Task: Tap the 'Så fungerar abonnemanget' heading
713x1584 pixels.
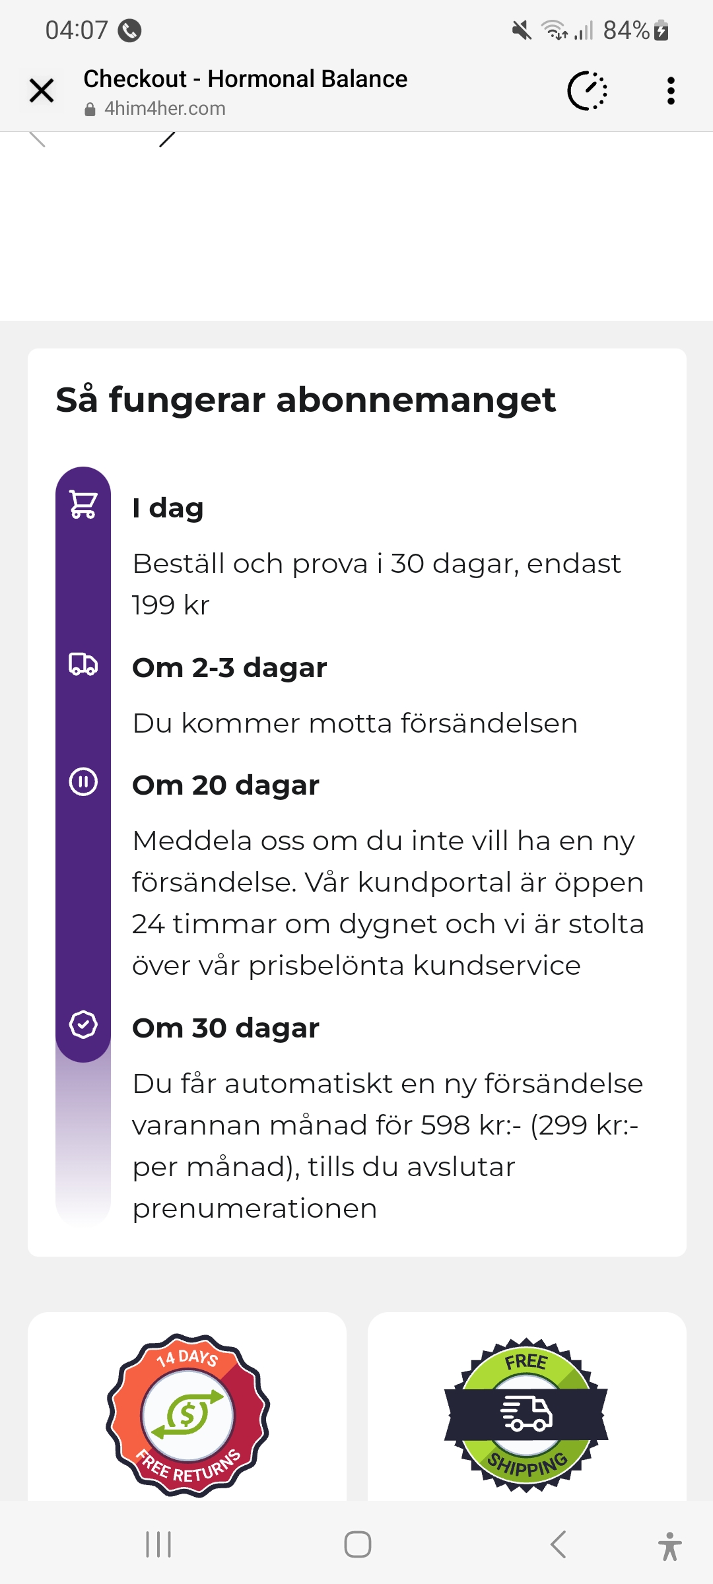Action: [x=306, y=400]
